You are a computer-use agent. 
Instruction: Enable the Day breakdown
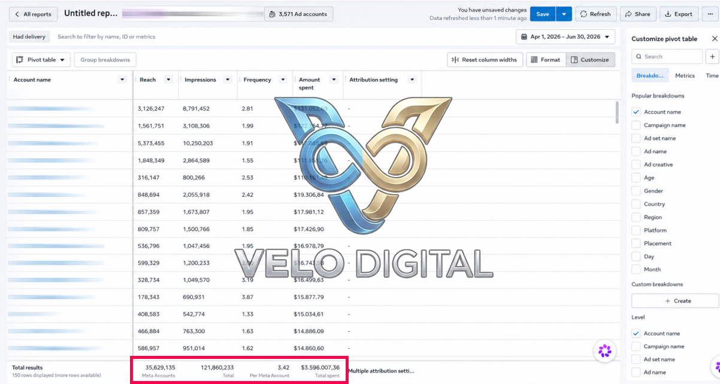tap(636, 257)
